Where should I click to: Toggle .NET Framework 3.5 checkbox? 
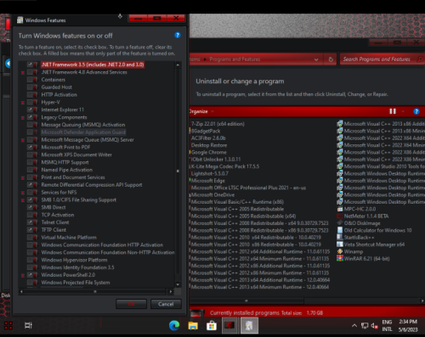[x=30, y=65]
